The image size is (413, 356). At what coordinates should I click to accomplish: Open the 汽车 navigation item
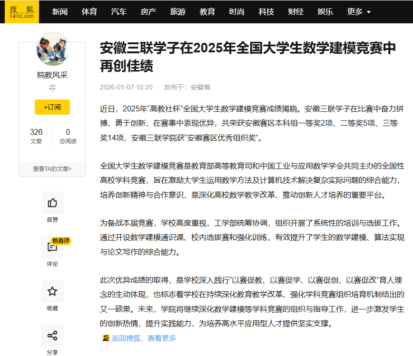point(119,11)
